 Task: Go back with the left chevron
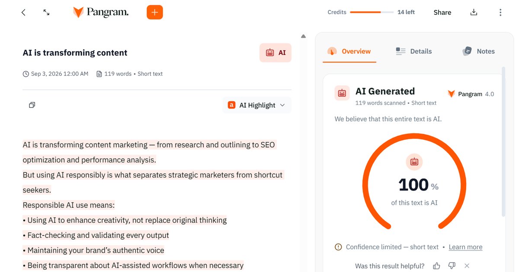coord(23,13)
